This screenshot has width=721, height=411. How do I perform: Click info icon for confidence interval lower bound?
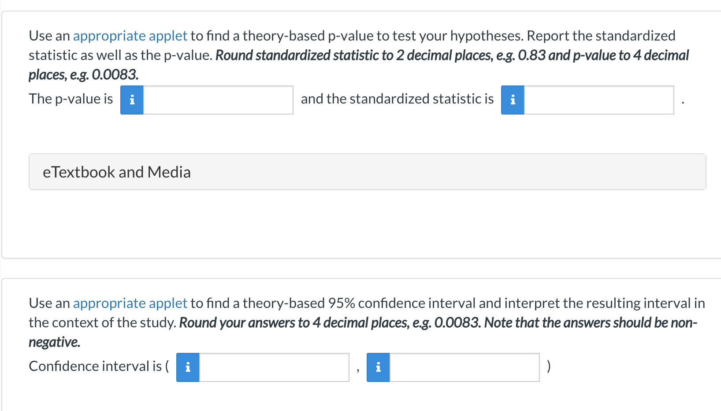click(x=188, y=367)
